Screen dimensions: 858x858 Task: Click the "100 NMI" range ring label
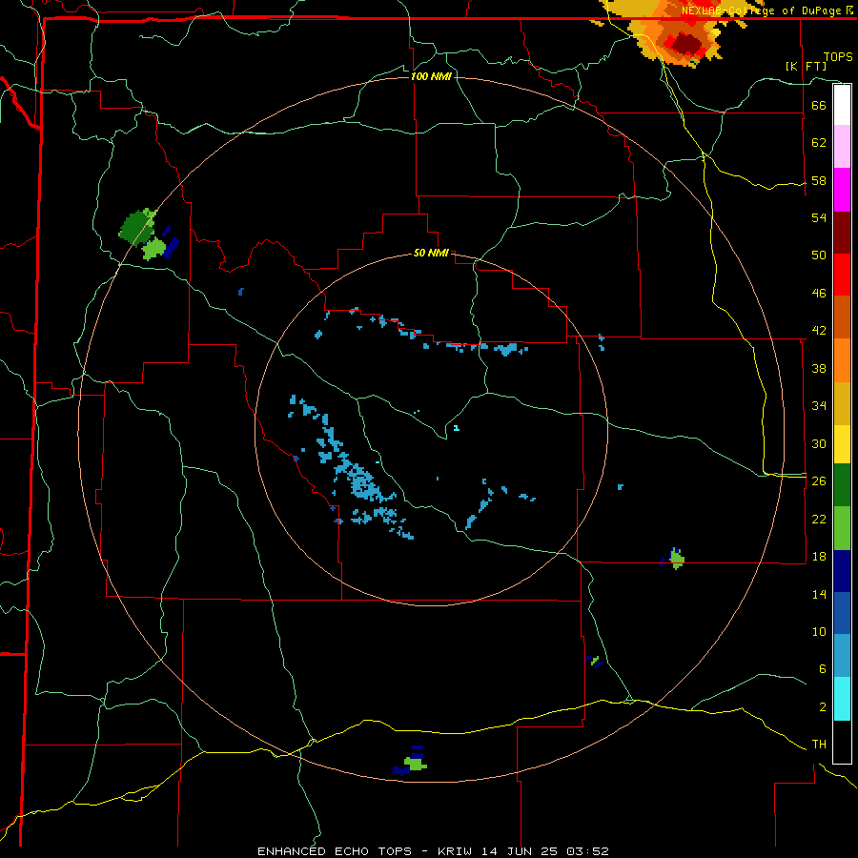pyautogui.click(x=431, y=76)
